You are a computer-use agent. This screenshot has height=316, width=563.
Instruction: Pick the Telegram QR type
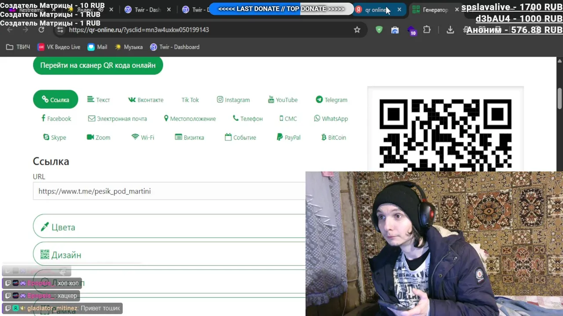332,100
